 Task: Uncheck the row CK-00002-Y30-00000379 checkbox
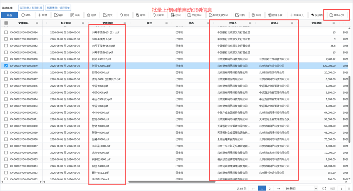6,65
